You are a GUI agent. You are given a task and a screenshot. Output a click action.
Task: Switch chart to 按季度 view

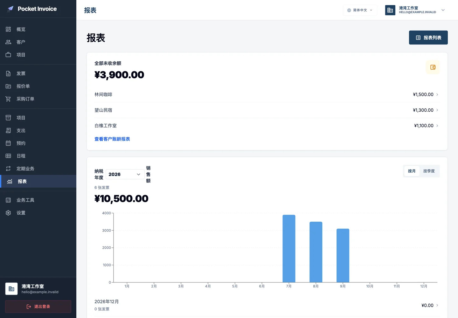pos(429,171)
